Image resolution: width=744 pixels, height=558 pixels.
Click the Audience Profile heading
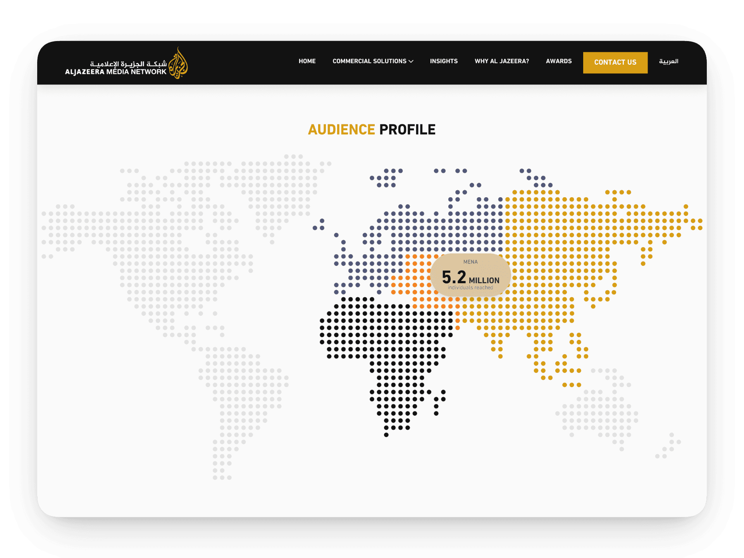[x=372, y=129]
